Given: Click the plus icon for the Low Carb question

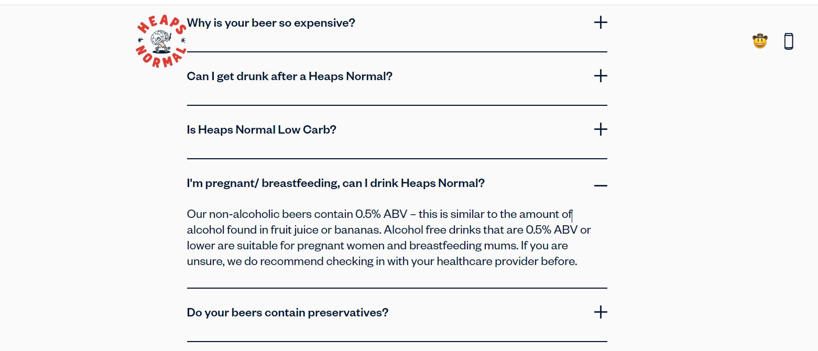Looking at the screenshot, I should click(601, 129).
